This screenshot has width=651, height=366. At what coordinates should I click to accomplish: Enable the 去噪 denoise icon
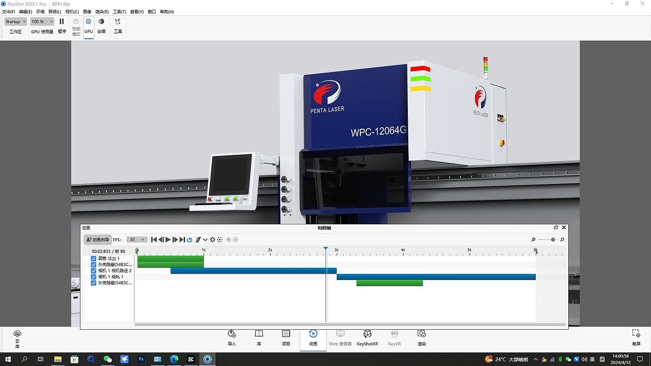tap(101, 22)
